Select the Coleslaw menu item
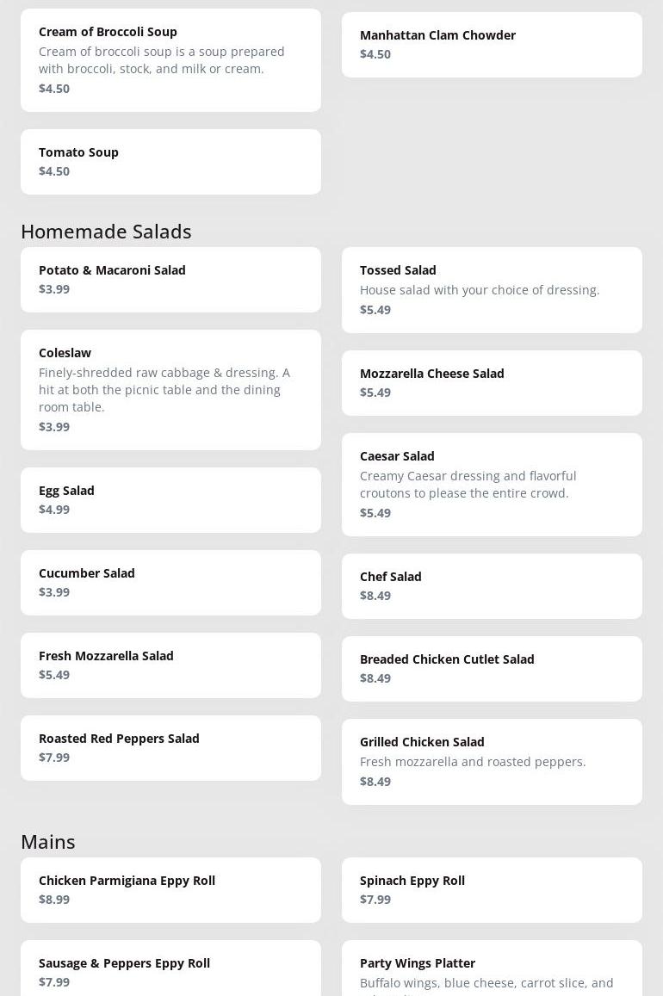 click(x=170, y=390)
